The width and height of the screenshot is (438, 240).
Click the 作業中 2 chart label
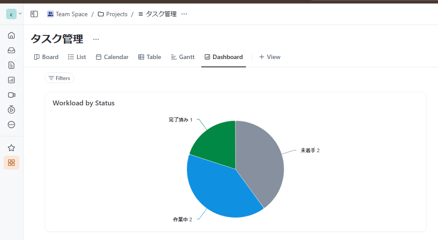(182, 219)
